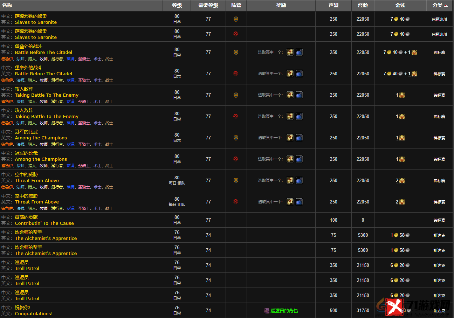
Task: Select experience value 31750 in Congratulations! row
Action: 363,310
